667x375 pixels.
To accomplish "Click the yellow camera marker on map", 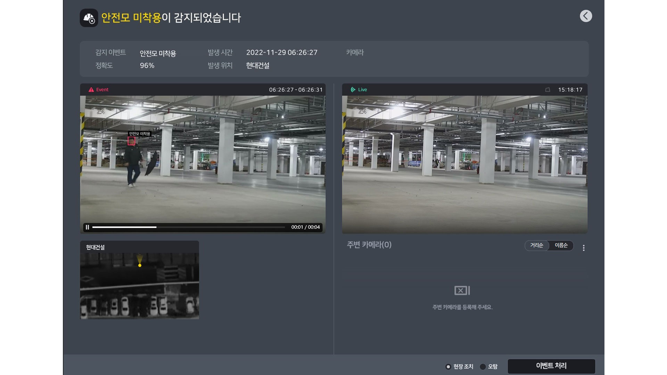I will click(140, 265).
